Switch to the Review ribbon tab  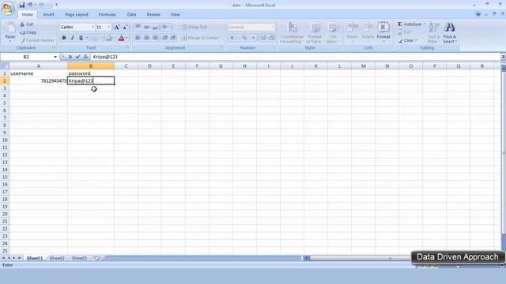[x=153, y=14]
